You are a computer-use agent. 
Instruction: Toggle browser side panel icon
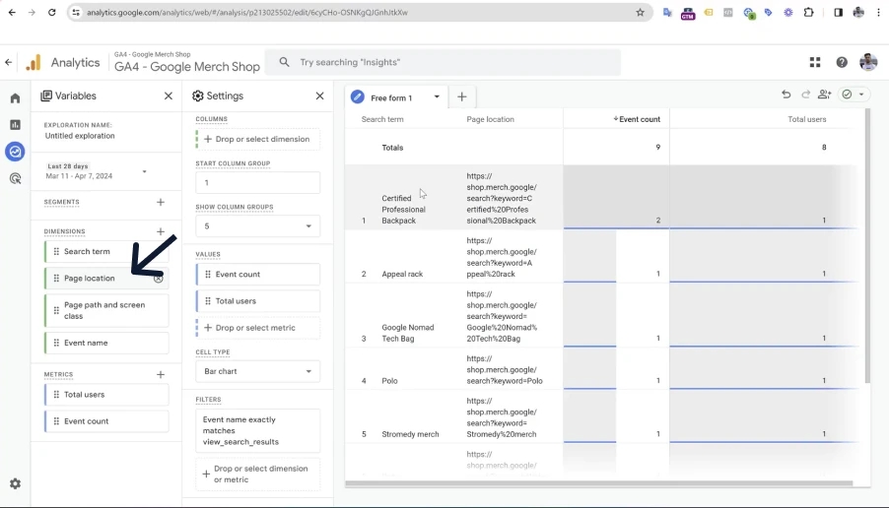838,12
